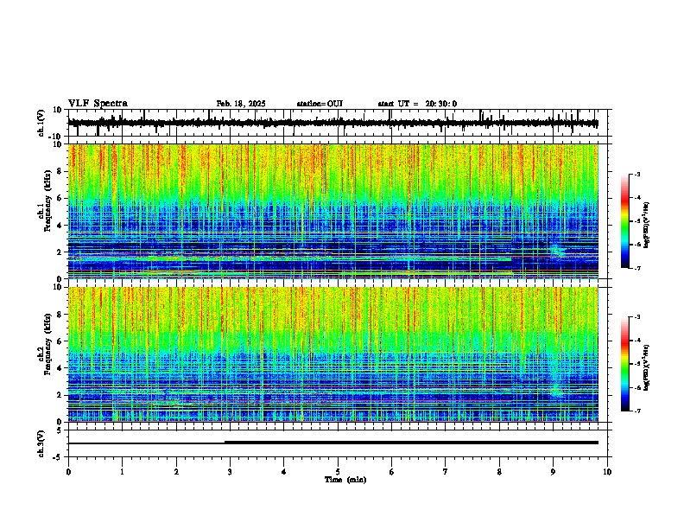Click the "4" kHz tick on ch.2 spectrogram axis
Image resolution: width=684 pixels, height=529 pixels.
[x=60, y=368]
